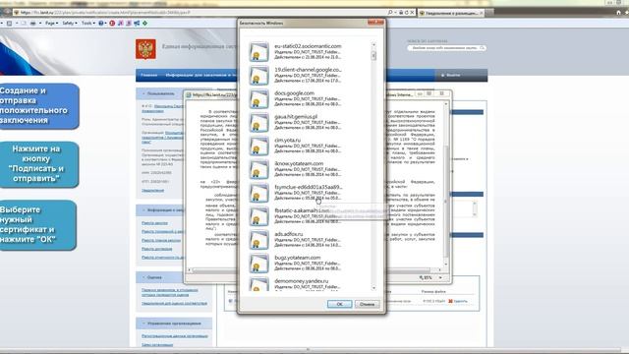Click the certificate list scroll down arrow
Screen dimensions: 629x354
(x=373, y=288)
